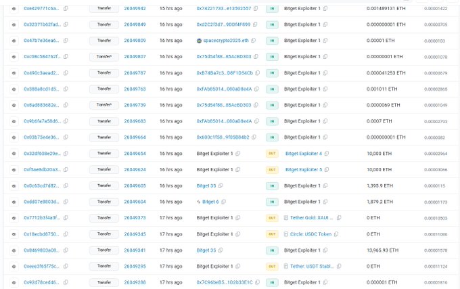Image resolution: width=460 pixels, height=289 pixels.
Task: Copy sender address 0xd2C2f3d7...9DDf4F899
Action: pyautogui.click(x=255, y=24)
